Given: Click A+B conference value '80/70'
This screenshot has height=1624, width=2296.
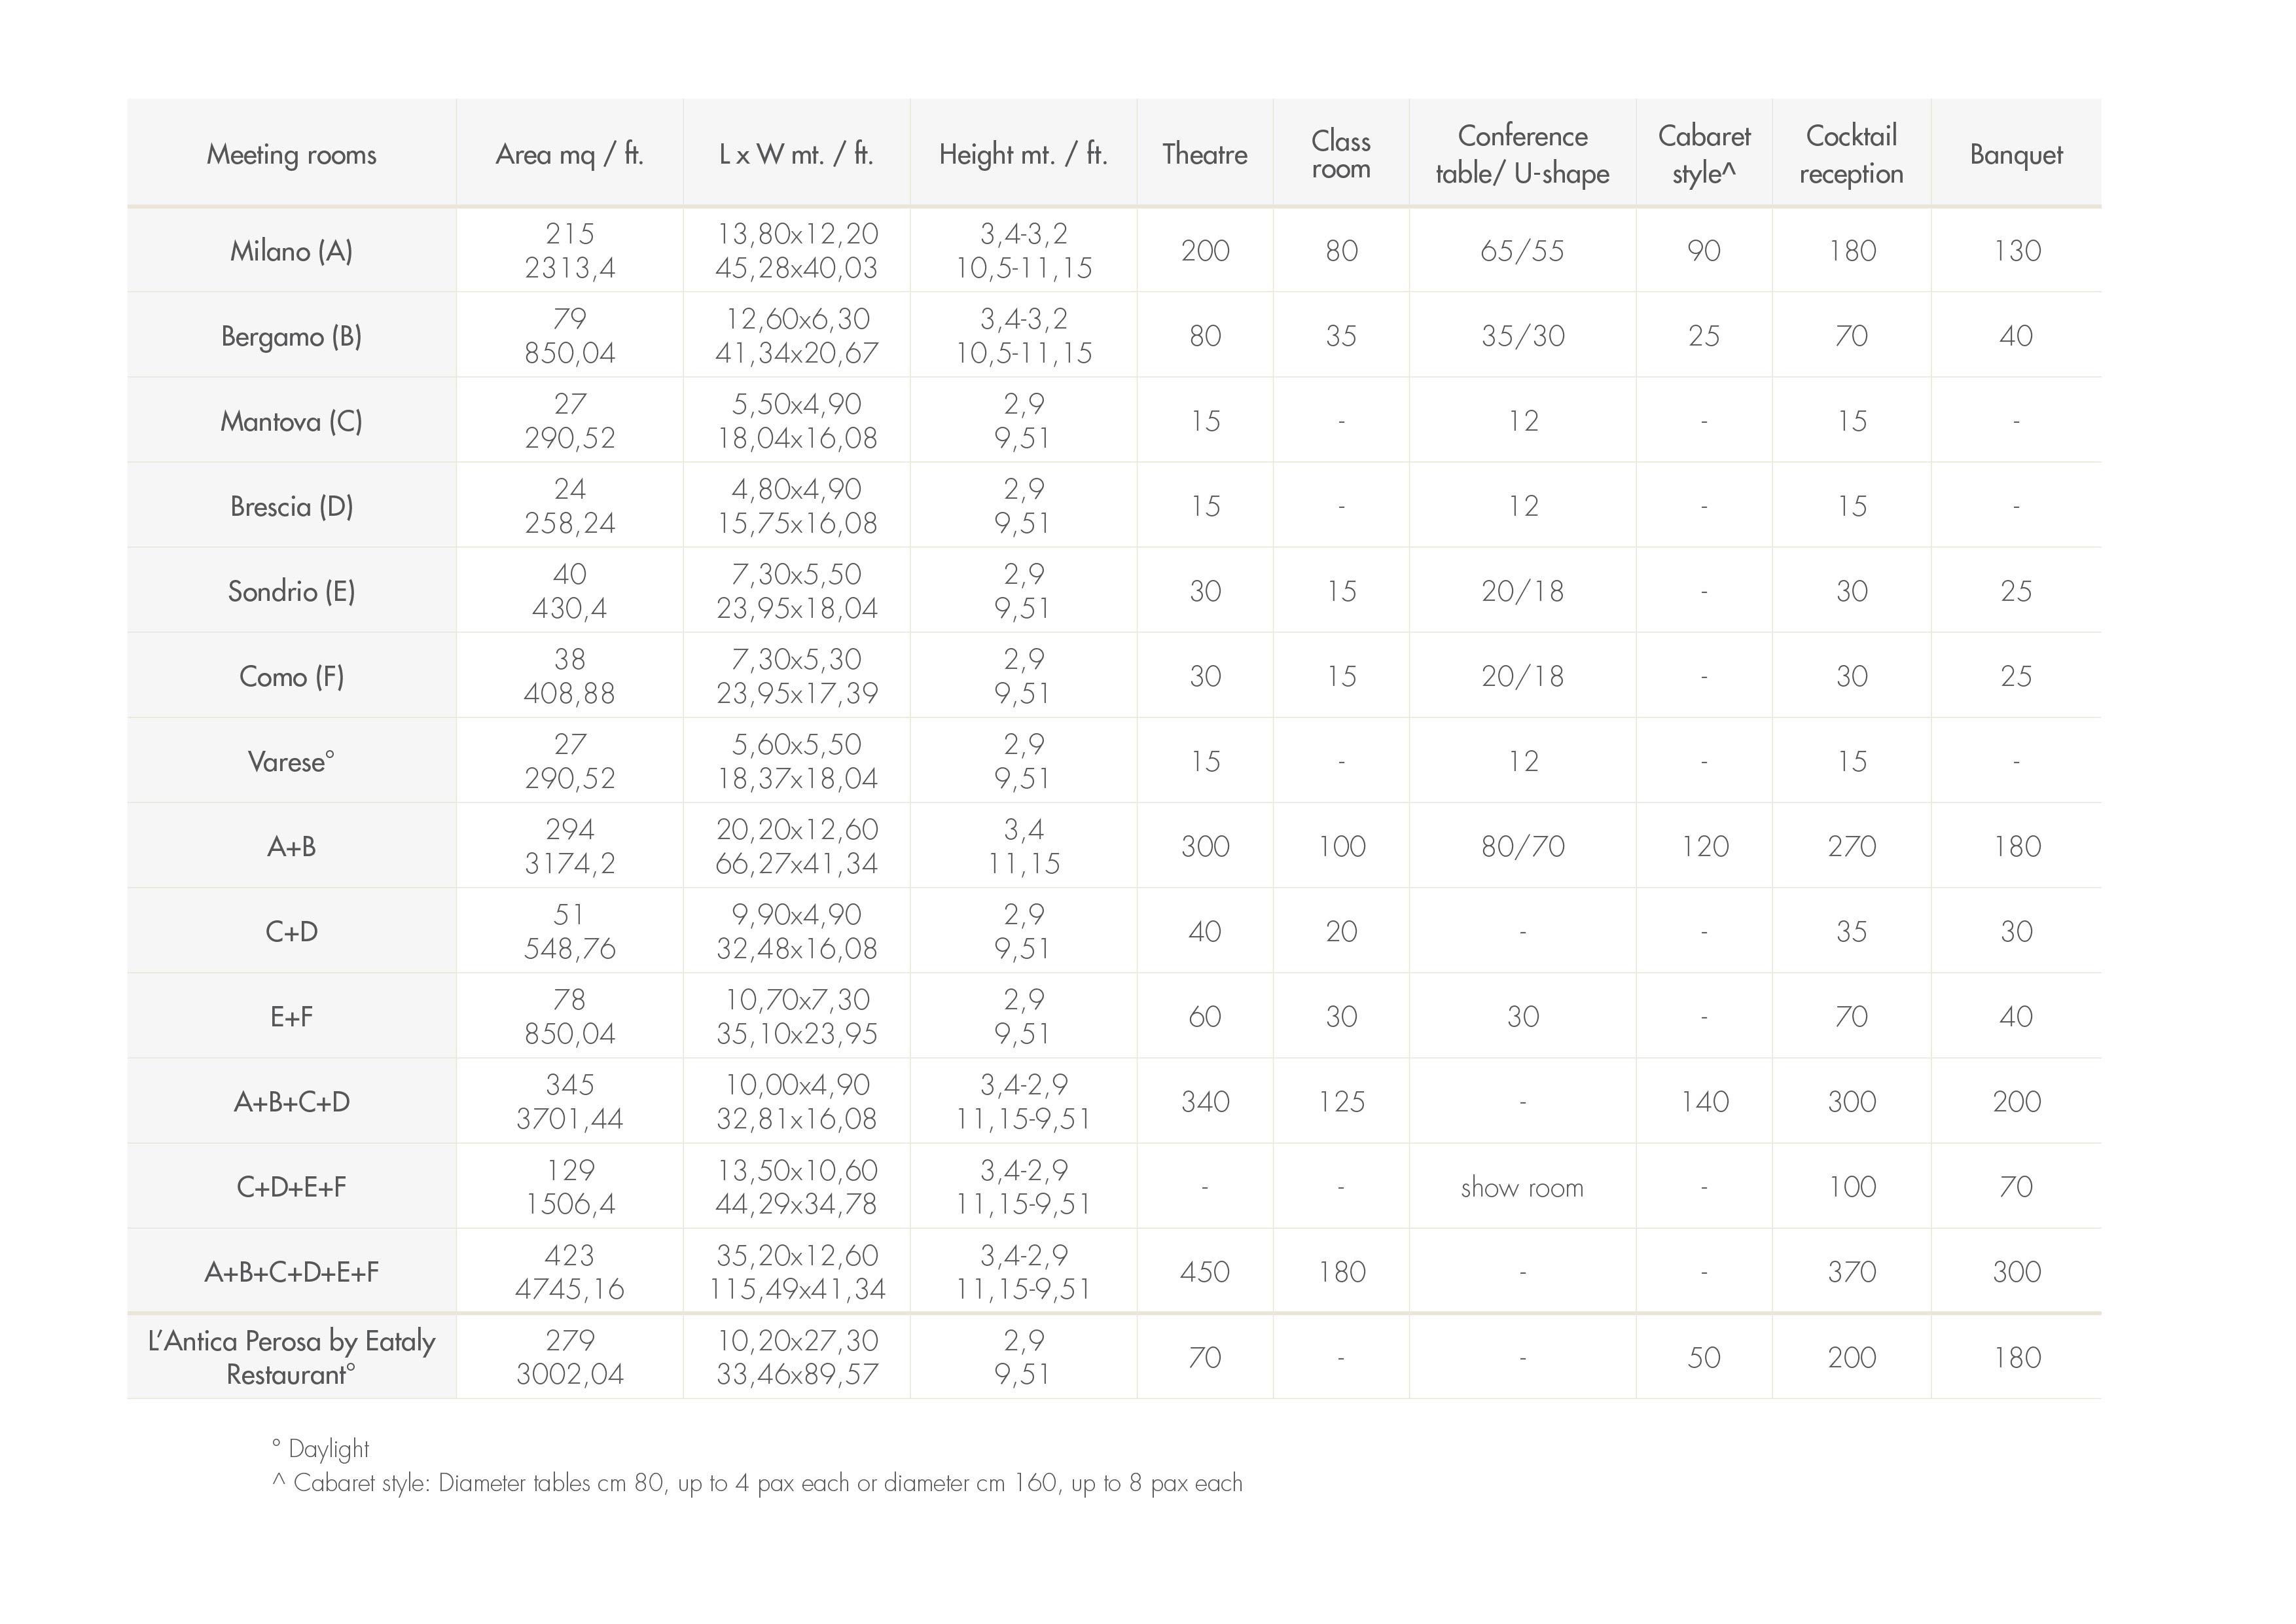Looking at the screenshot, I should coord(1522,847).
